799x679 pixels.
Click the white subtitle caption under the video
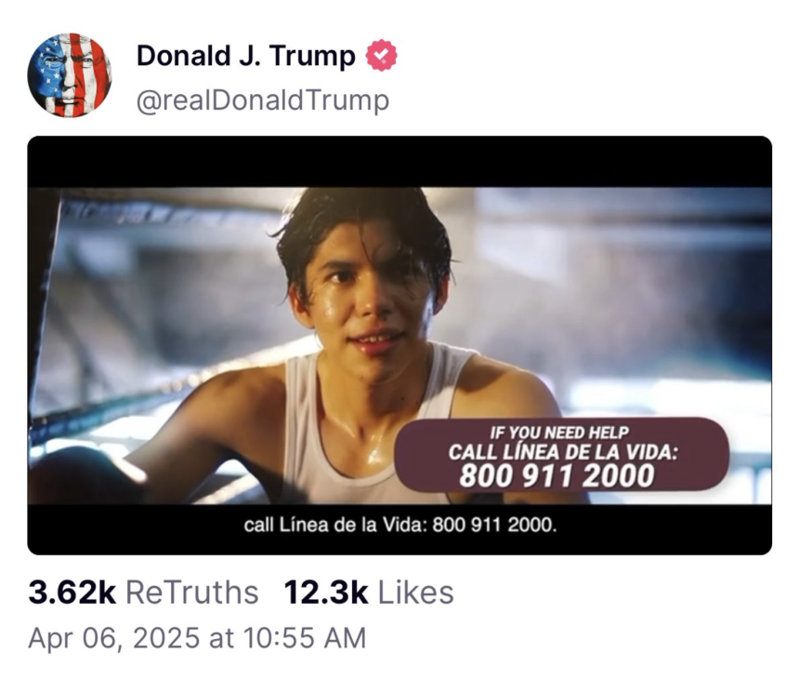tap(399, 526)
